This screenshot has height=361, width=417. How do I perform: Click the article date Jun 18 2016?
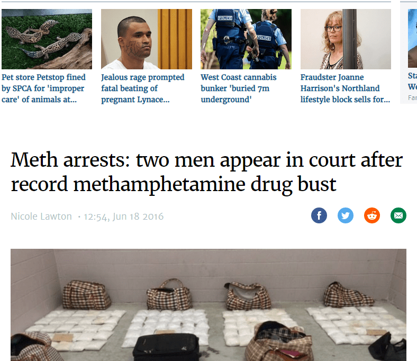click(138, 216)
